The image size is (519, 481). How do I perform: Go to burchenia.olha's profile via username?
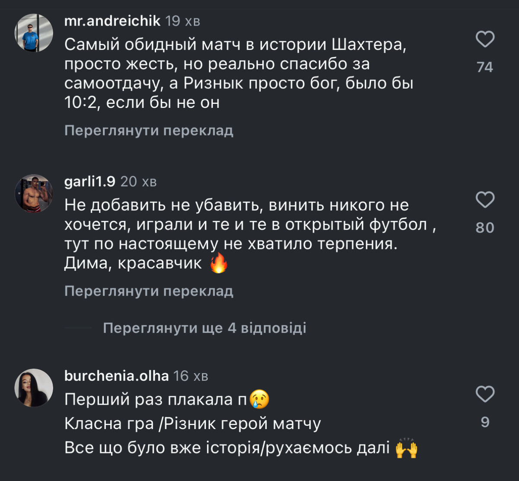pyautogui.click(x=116, y=376)
